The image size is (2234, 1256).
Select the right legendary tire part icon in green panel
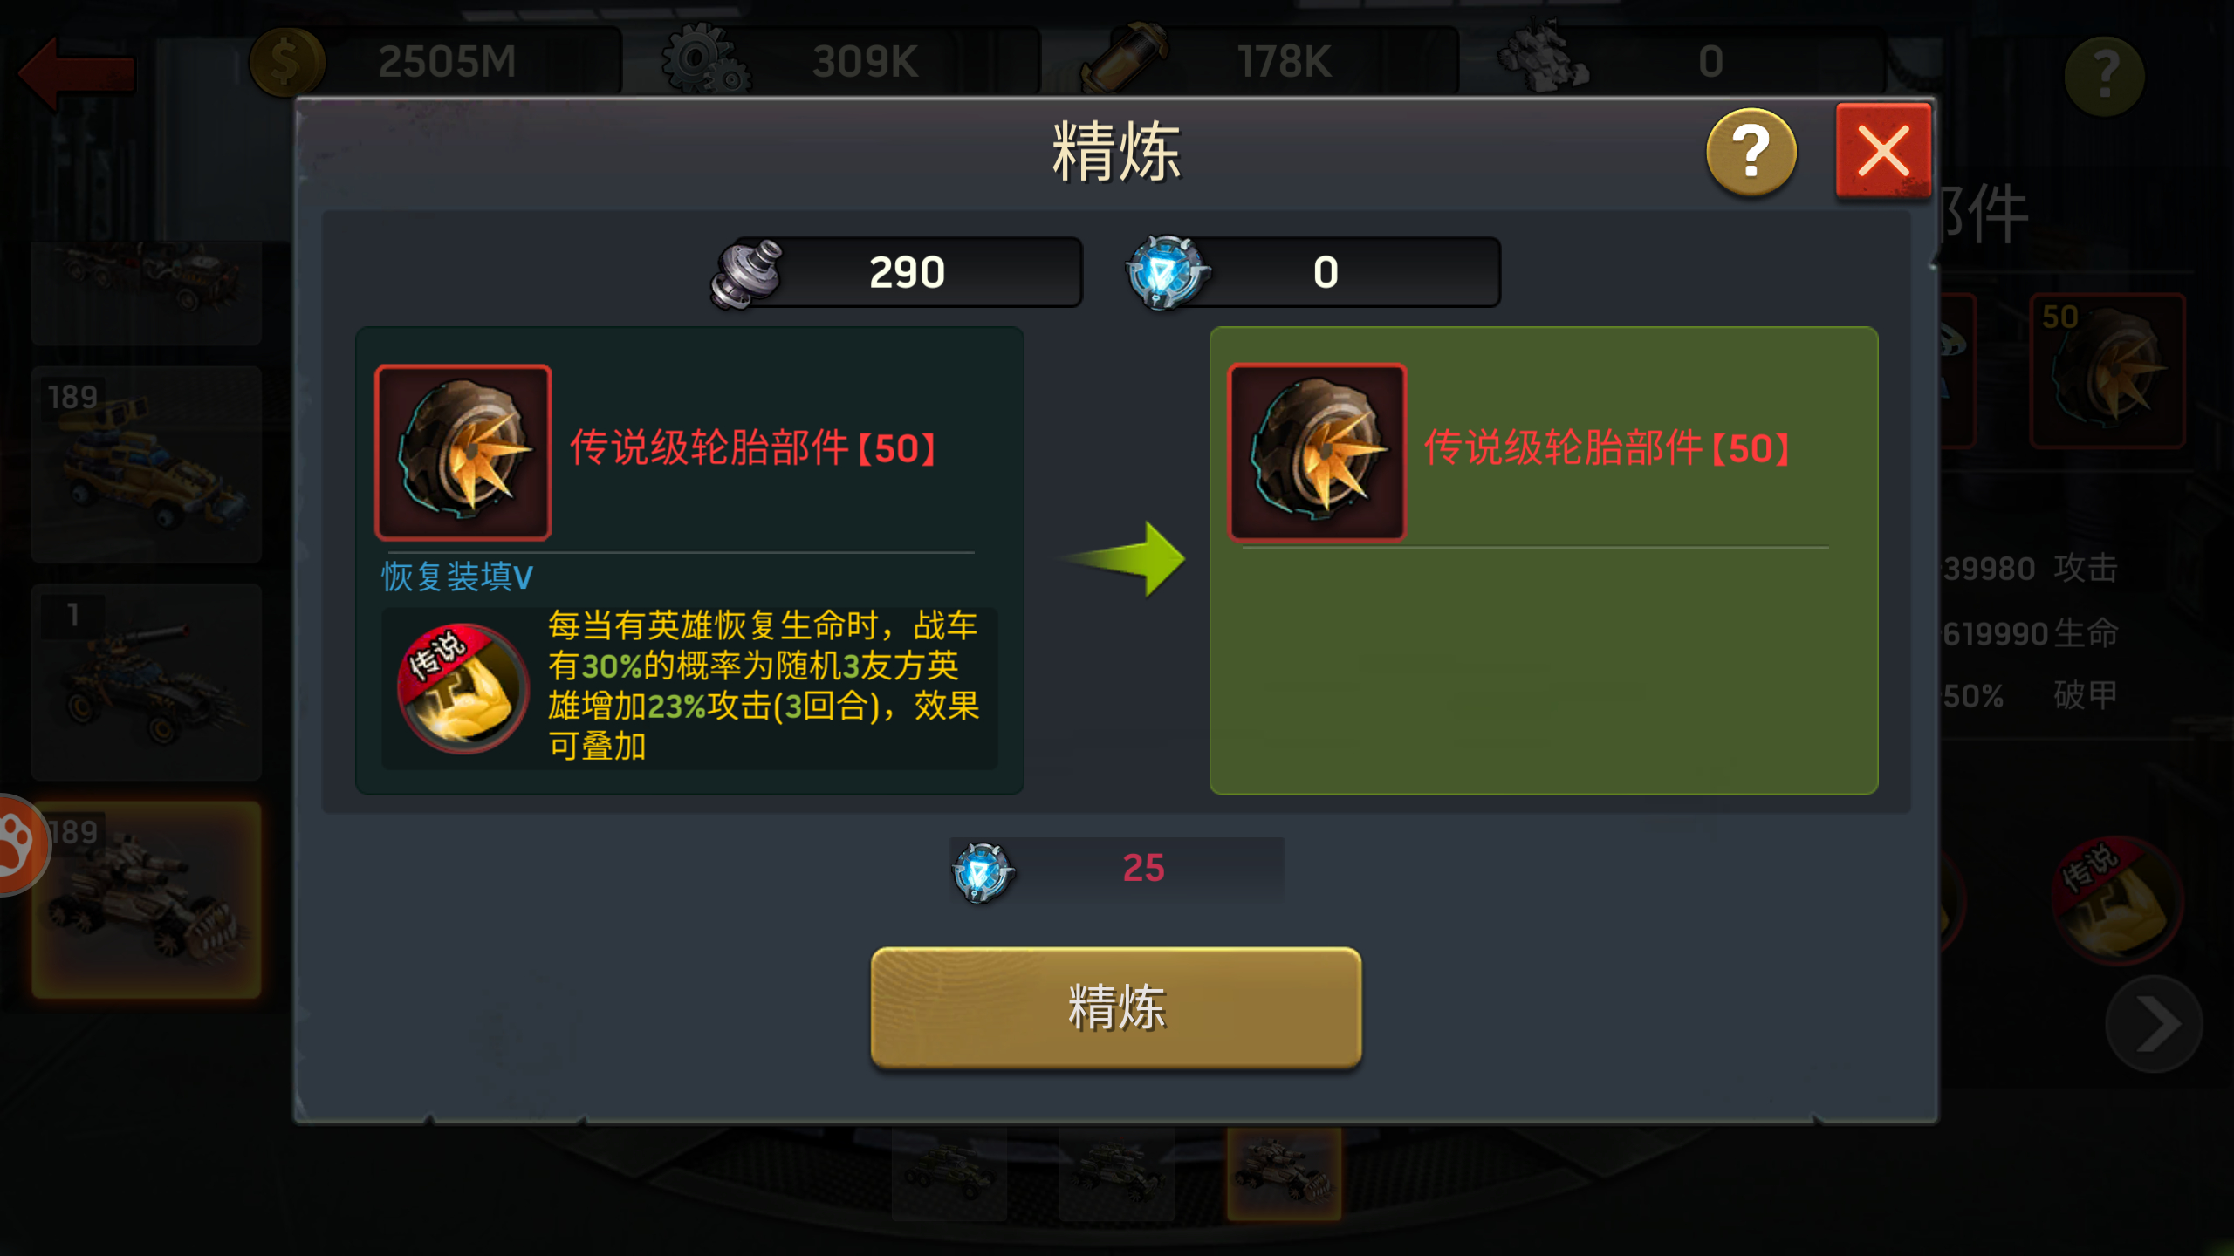pyautogui.click(x=1317, y=452)
